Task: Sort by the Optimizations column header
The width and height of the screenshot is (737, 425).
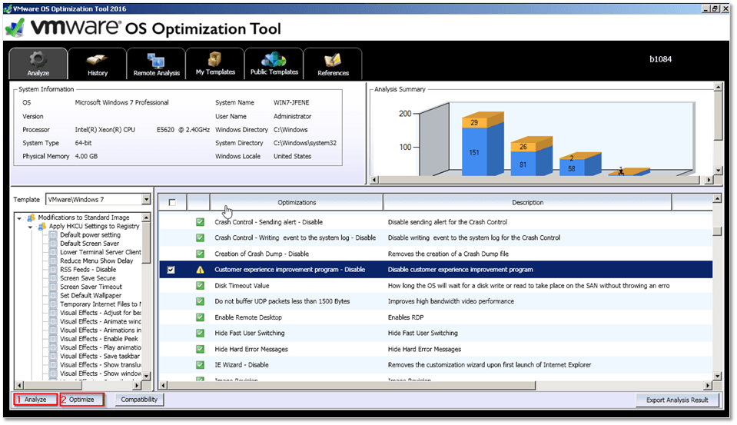Action: pyautogui.click(x=297, y=203)
